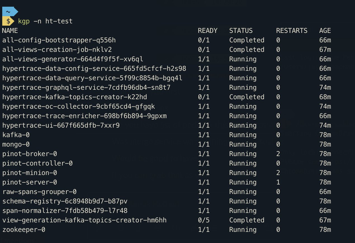Image resolution: width=355 pixels, height=243 pixels.
Task: Select pod name all-views-generator-664d4f9f5f-xv6ql
Action: click(x=73, y=59)
